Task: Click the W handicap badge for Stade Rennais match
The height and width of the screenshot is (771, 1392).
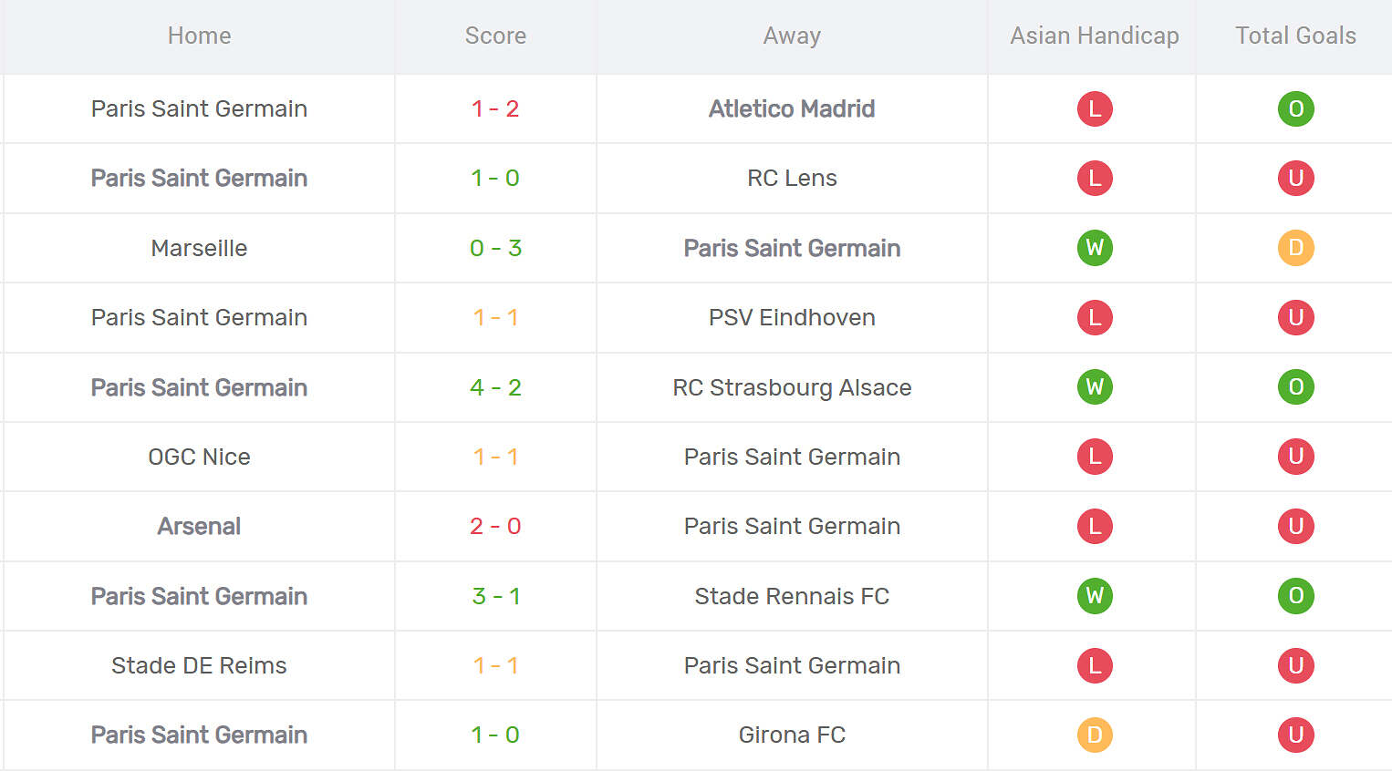Action: click(1095, 596)
